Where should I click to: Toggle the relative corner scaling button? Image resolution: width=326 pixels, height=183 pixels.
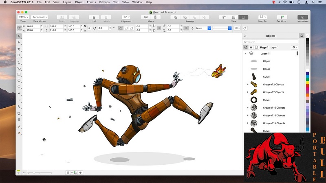click(x=186, y=28)
